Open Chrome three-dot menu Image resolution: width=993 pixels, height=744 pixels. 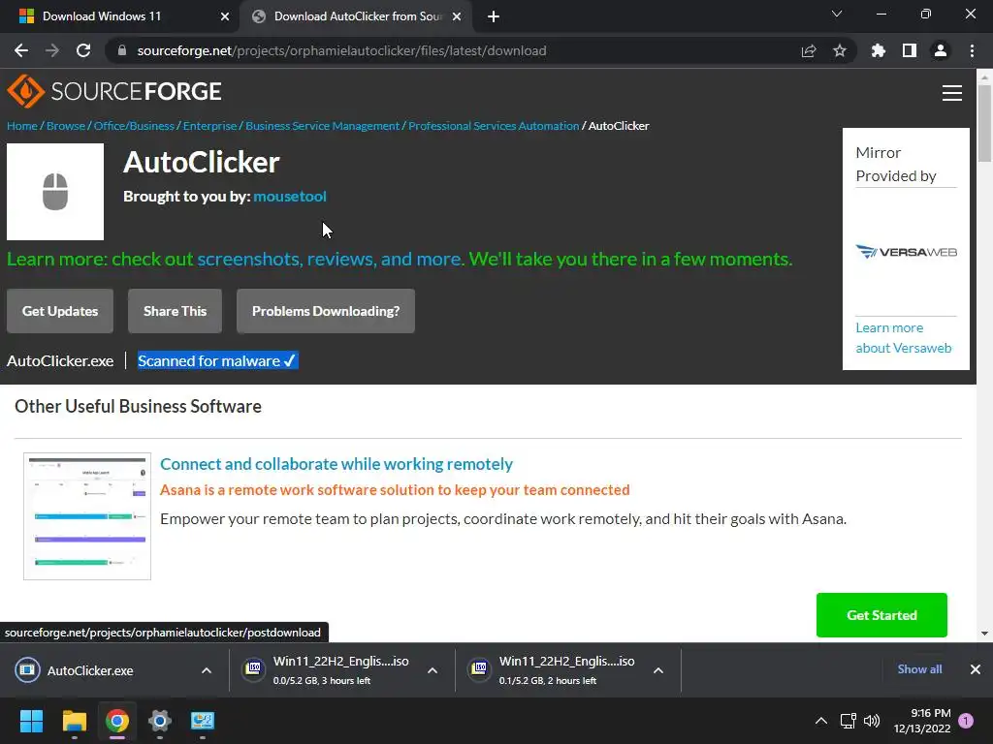pyautogui.click(x=972, y=50)
